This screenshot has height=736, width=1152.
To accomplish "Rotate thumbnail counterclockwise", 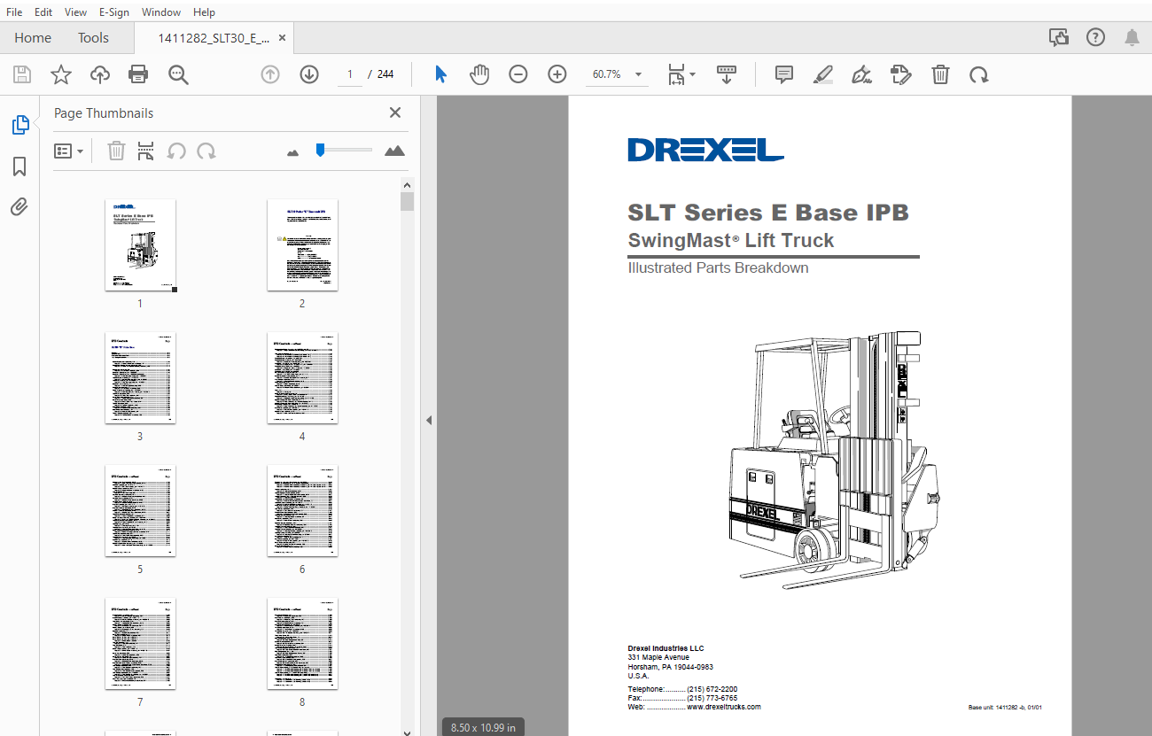I will coord(176,151).
